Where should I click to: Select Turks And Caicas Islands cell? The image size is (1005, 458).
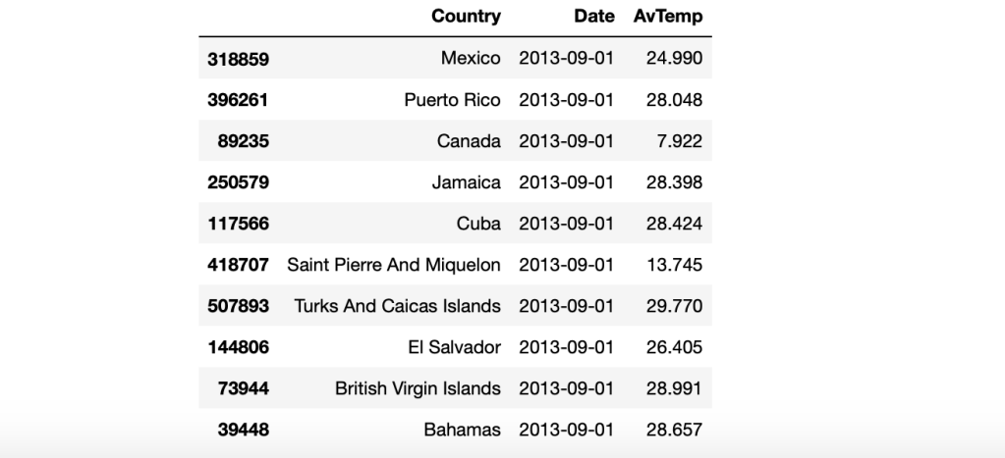[397, 306]
